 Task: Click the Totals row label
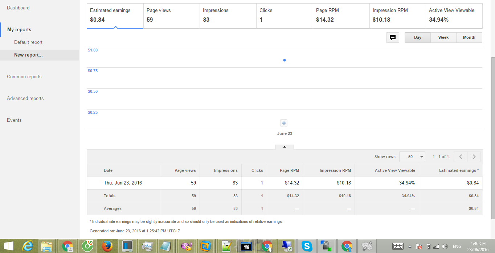110,196
